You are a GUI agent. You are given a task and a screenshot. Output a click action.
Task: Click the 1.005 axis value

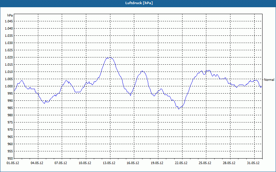click(9, 79)
